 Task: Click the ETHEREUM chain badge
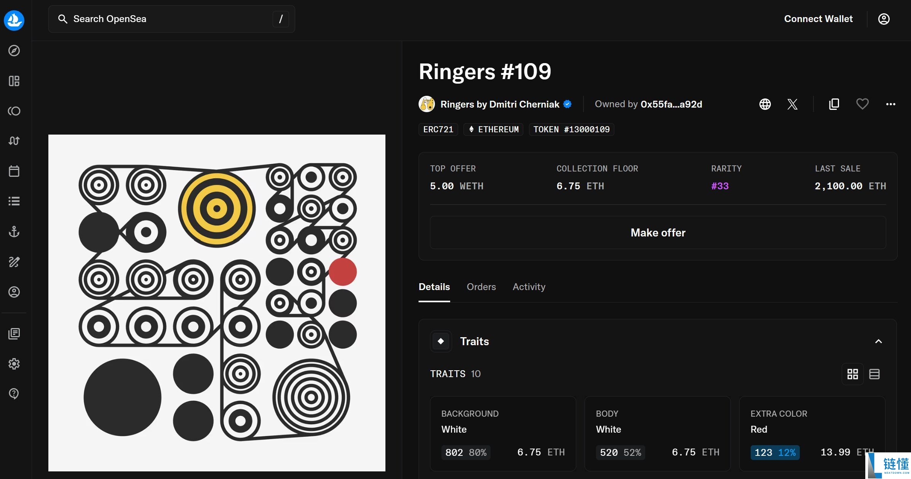tap(493, 130)
